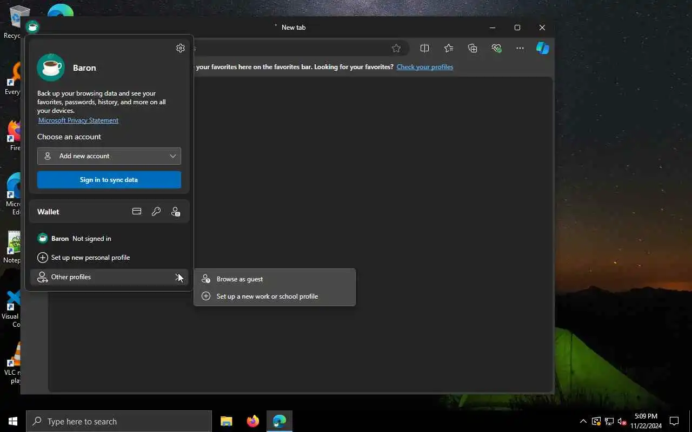The image size is (692, 432).
Task: Open File Explorer from taskbar
Action: click(x=227, y=421)
